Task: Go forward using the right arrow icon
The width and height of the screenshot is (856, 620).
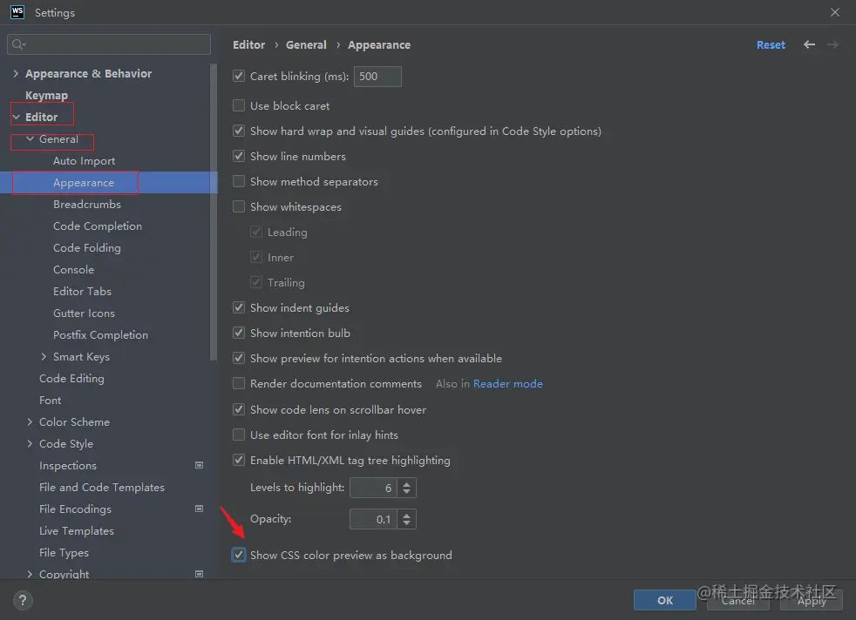Action: pyautogui.click(x=832, y=44)
